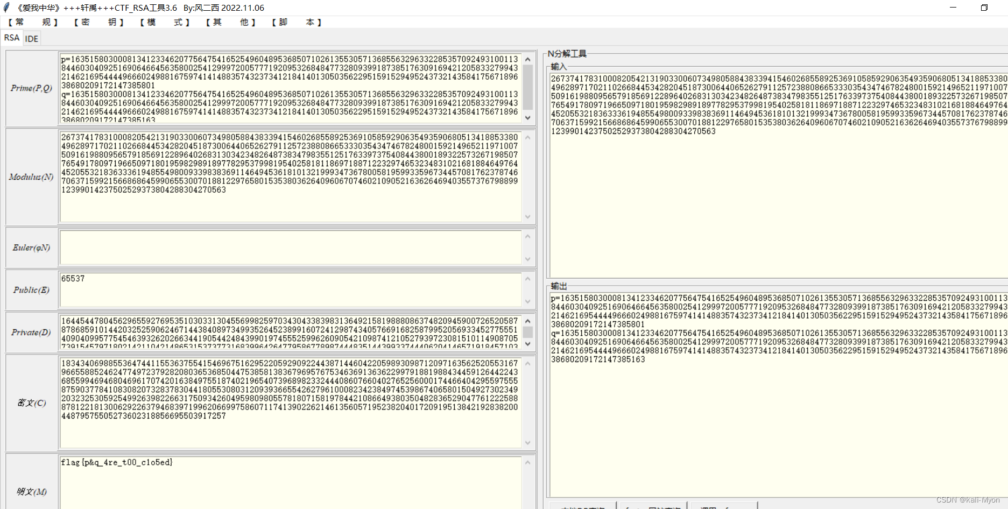
Task: Click Private(D) scrollbar up arrow
Action: click(528, 321)
